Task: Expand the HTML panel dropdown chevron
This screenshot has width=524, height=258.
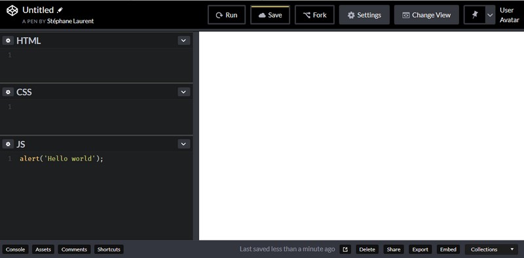Action: coord(184,40)
